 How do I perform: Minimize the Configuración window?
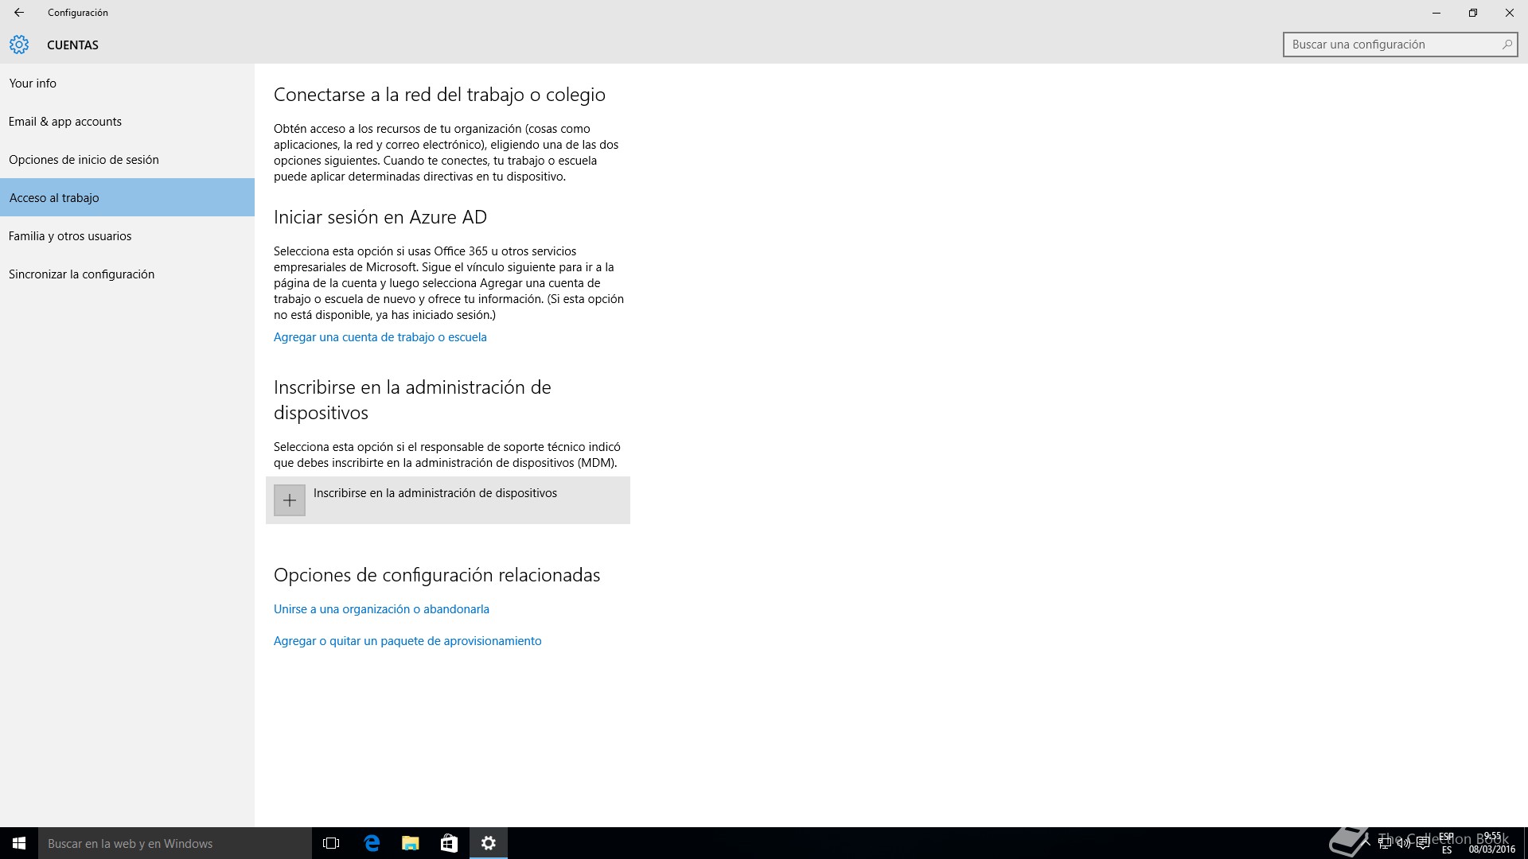pyautogui.click(x=1436, y=13)
